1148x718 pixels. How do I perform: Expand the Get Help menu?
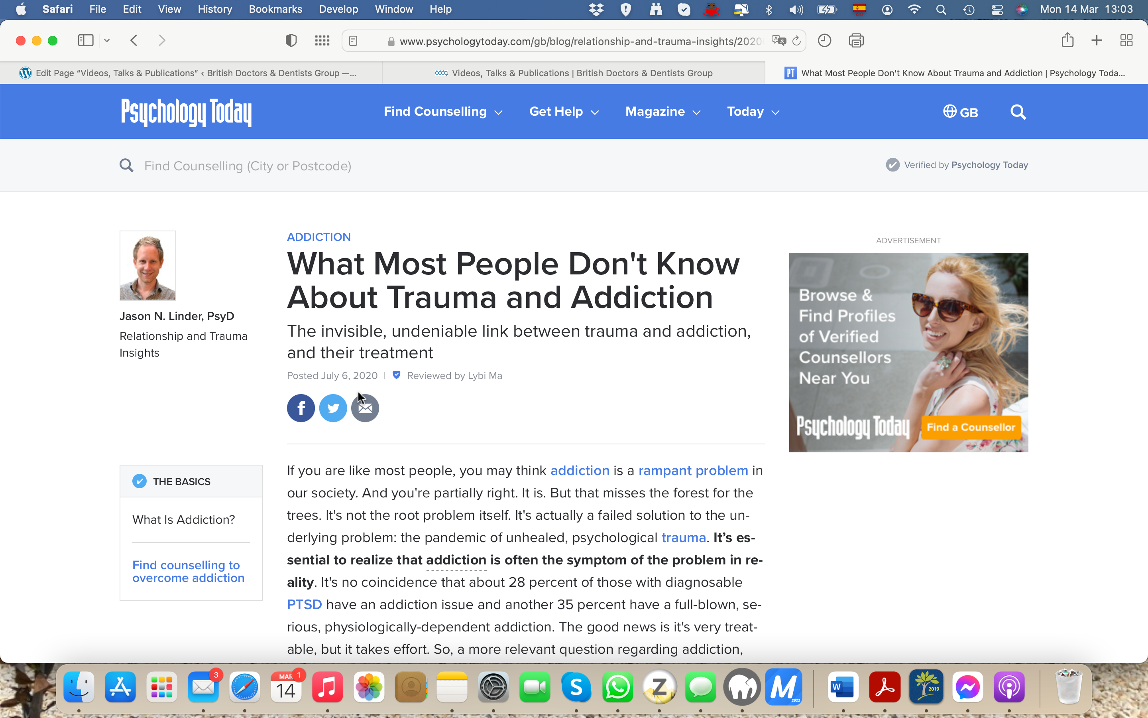(x=564, y=112)
